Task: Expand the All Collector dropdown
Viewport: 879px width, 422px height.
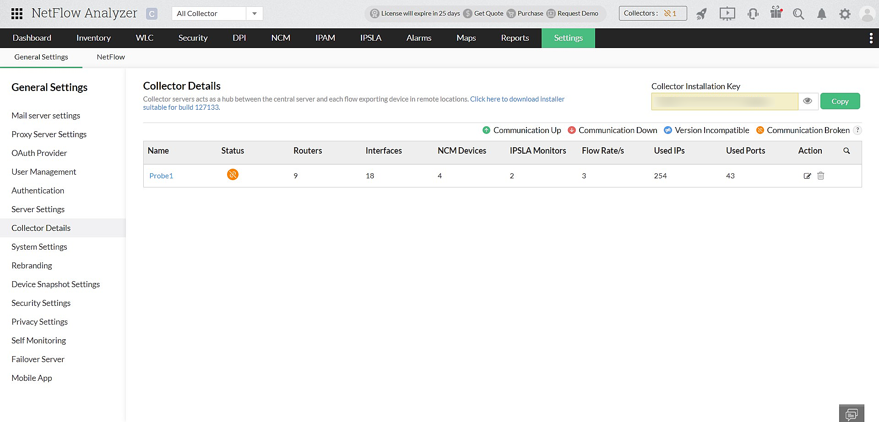Action: coord(254,14)
